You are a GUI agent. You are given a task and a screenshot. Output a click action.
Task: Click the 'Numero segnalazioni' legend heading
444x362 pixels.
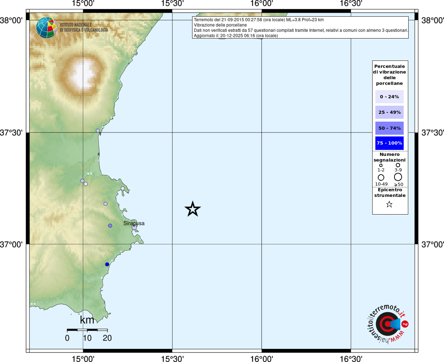point(390,157)
